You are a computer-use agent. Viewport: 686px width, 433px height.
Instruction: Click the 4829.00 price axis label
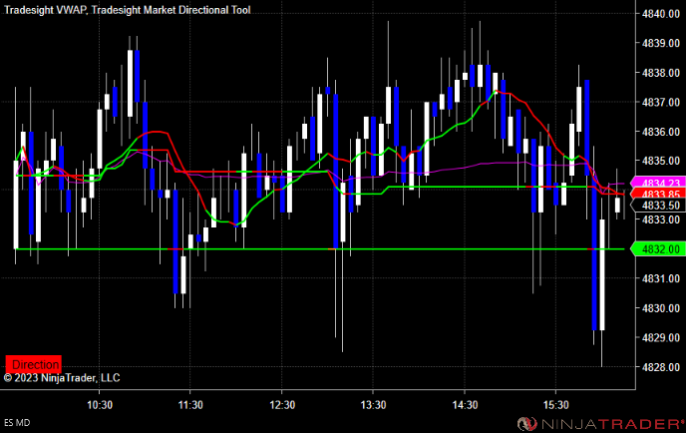[661, 337]
